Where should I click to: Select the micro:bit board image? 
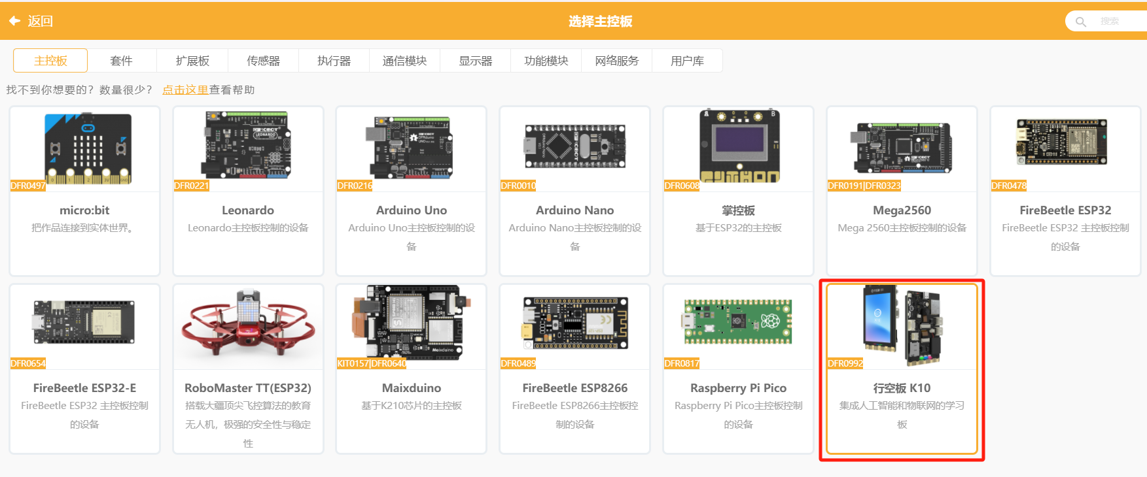88,149
